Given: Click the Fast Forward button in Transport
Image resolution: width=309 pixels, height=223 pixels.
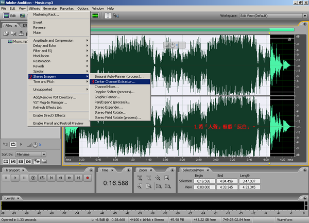Looking at the screenshot, I should pyautogui.click(x=70, y=178).
